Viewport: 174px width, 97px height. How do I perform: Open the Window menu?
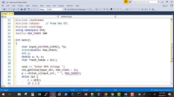pyautogui.click(x=70, y=6)
